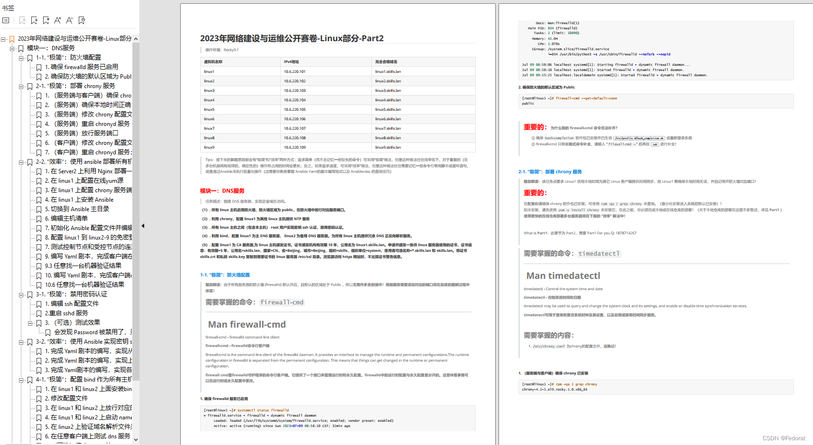Click bookmark icon beside 1. 确保 firewalld 服务已启用

[39, 67]
